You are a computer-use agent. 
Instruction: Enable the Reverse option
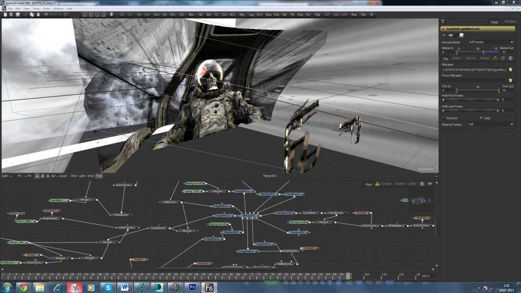(x=444, y=118)
